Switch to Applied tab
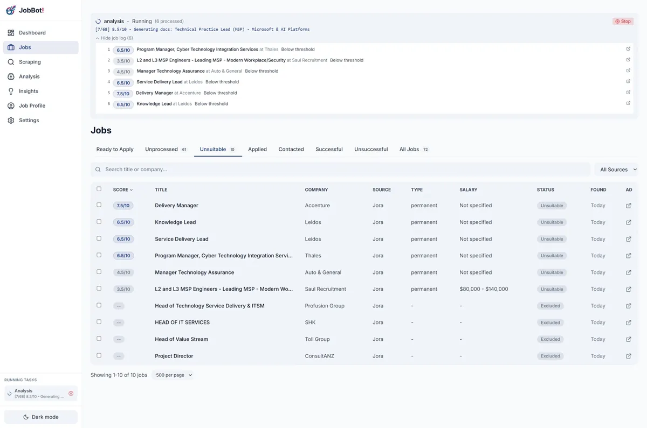647x428 pixels. click(257, 149)
